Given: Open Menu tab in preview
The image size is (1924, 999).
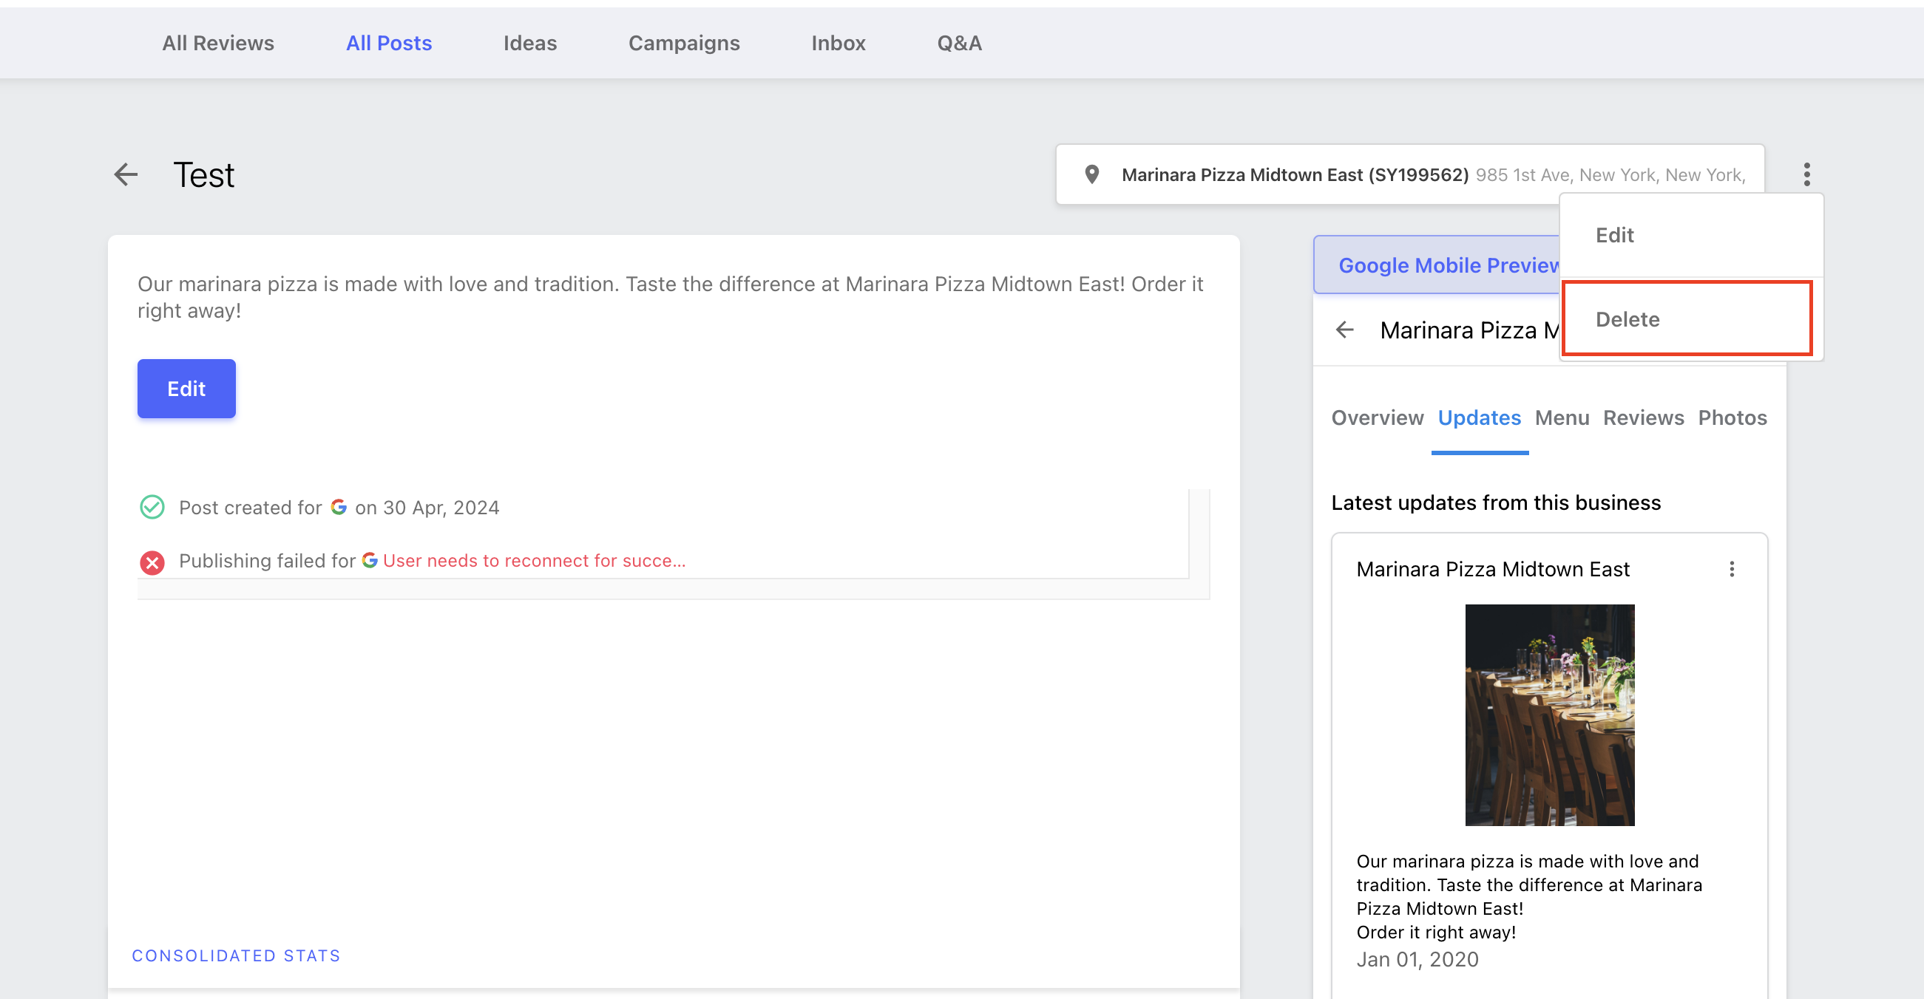Looking at the screenshot, I should [1561, 417].
